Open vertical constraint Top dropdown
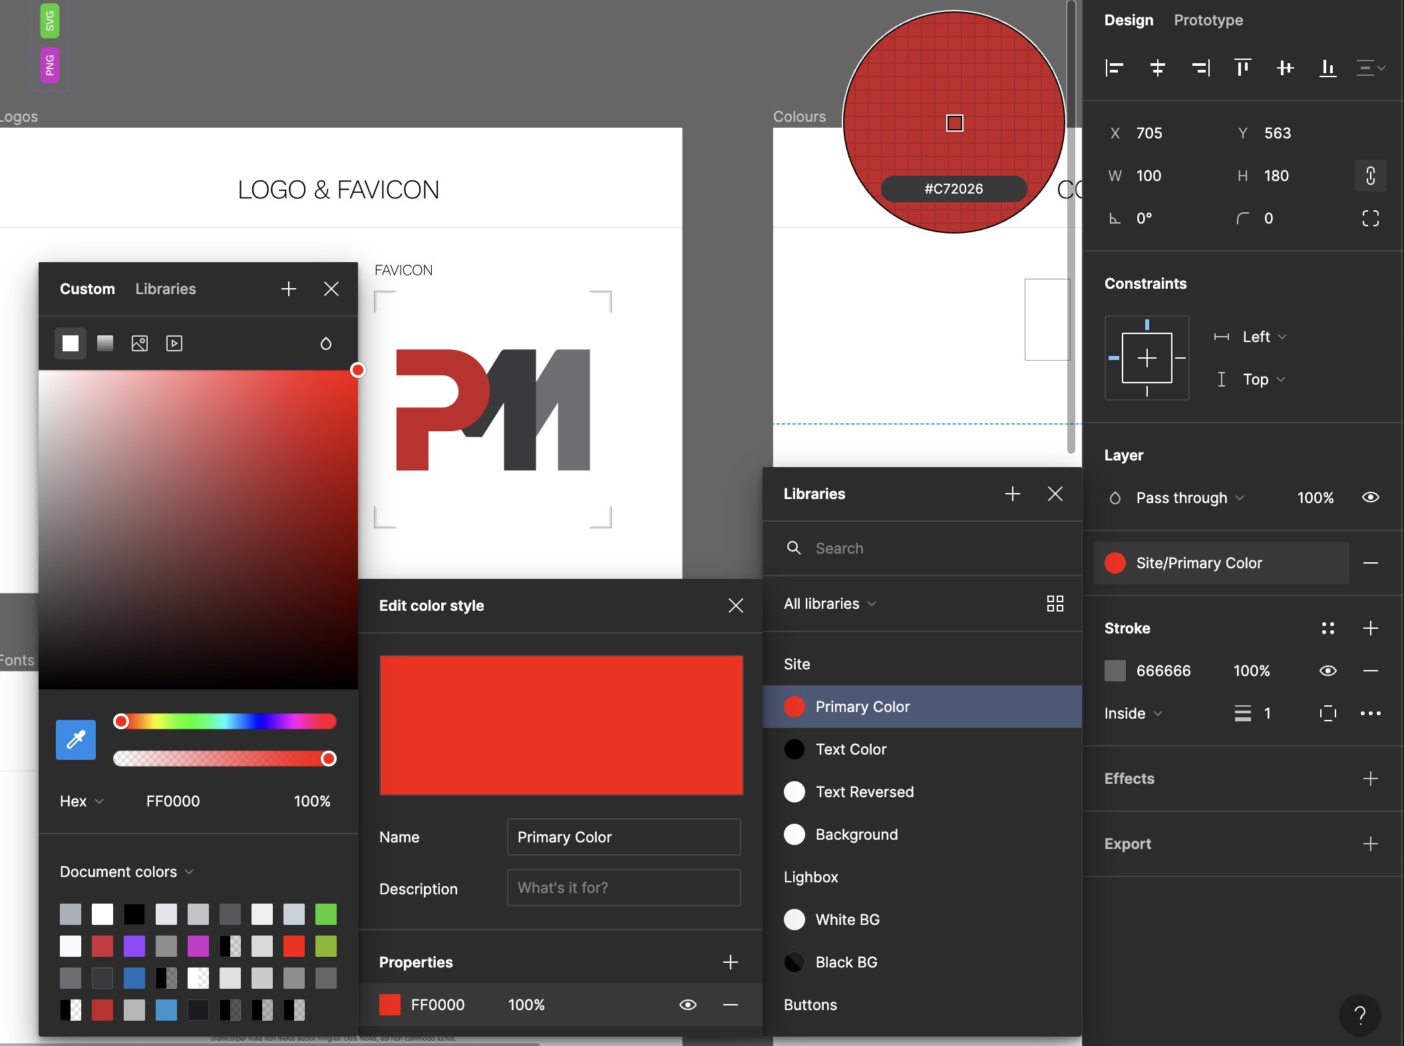This screenshot has height=1046, width=1404. 1264,379
